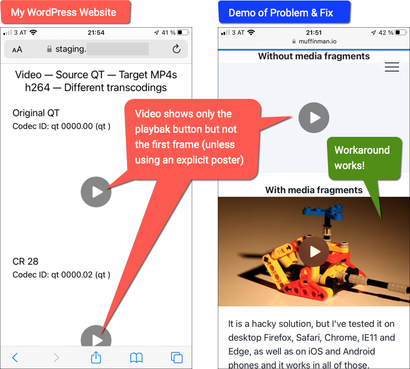Play the Lego video with media fragments

pos(314,252)
